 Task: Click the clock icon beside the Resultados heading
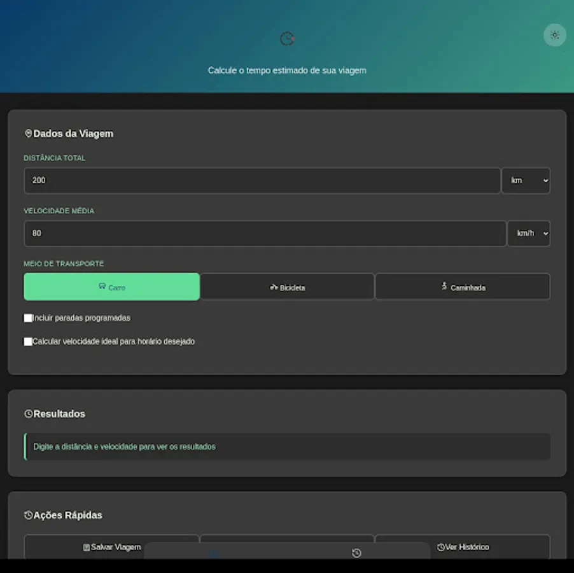click(x=28, y=413)
